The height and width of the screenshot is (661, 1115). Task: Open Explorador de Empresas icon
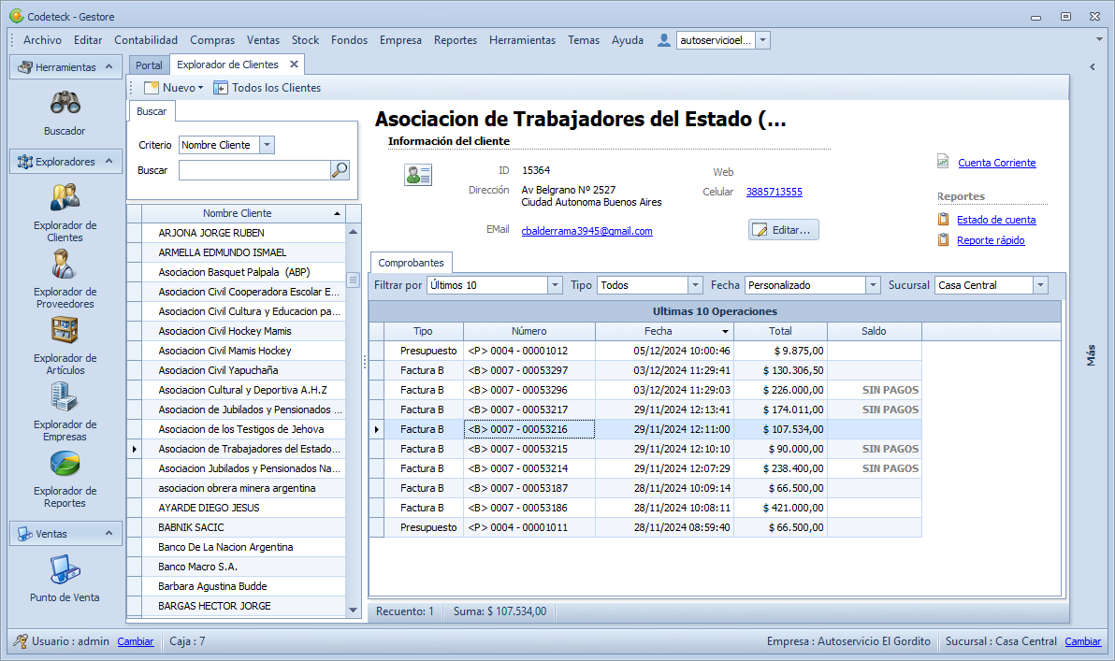point(65,397)
